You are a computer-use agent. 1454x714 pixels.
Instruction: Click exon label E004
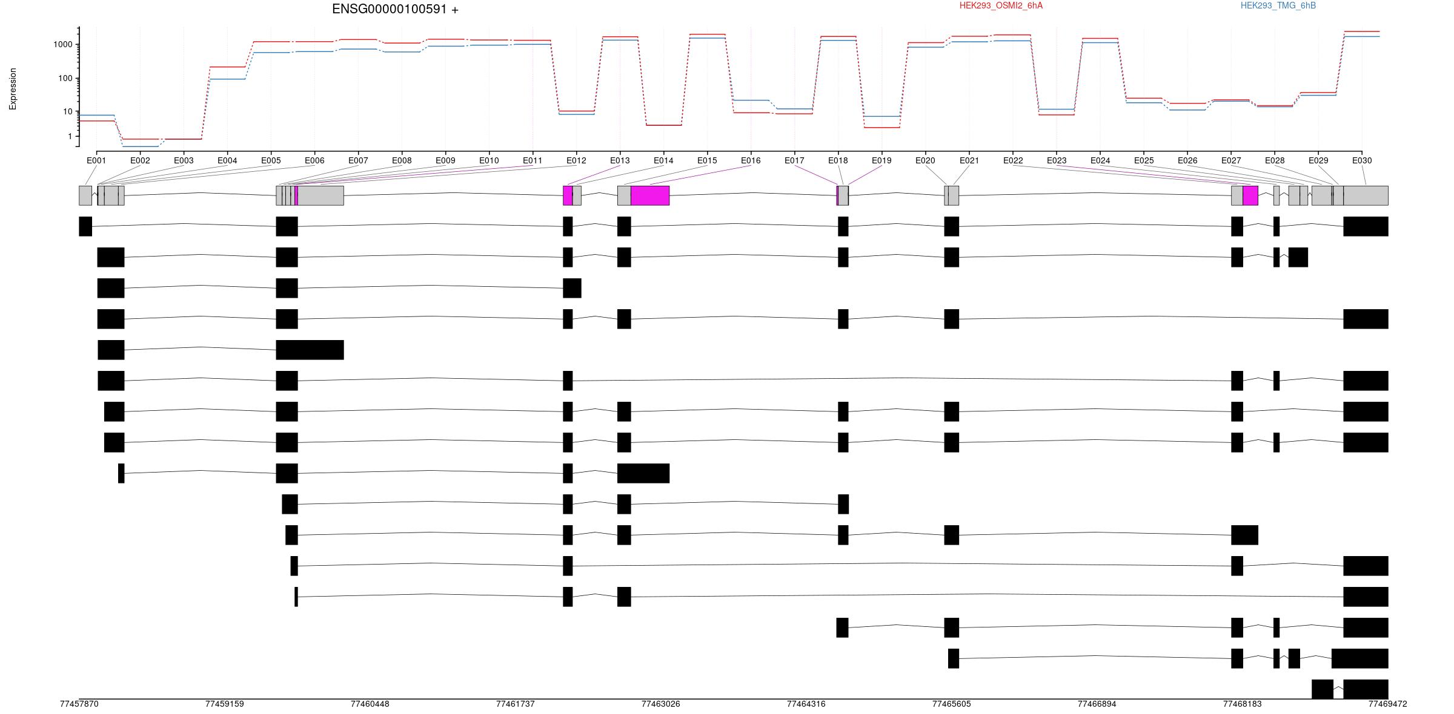227,160
